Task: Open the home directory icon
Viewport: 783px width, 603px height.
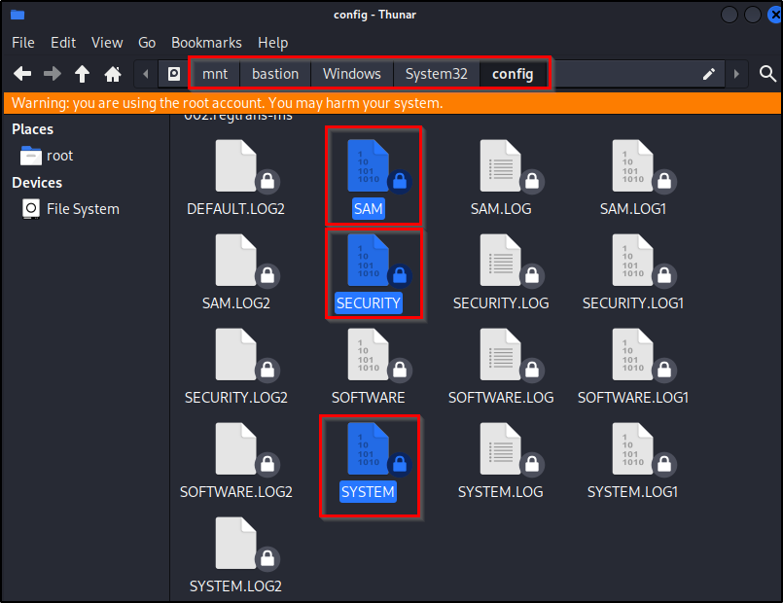Action: (112, 72)
